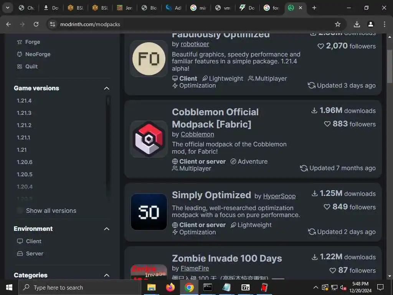Select the Server environment filter
393x295 pixels.
[30, 254]
